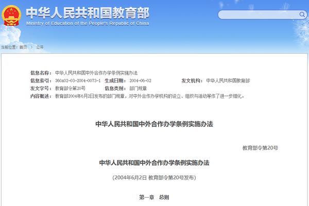This screenshot has width=309, height=206.
Task: Select issuing agency value 中华人民共和国教育部
Action: [228, 81]
